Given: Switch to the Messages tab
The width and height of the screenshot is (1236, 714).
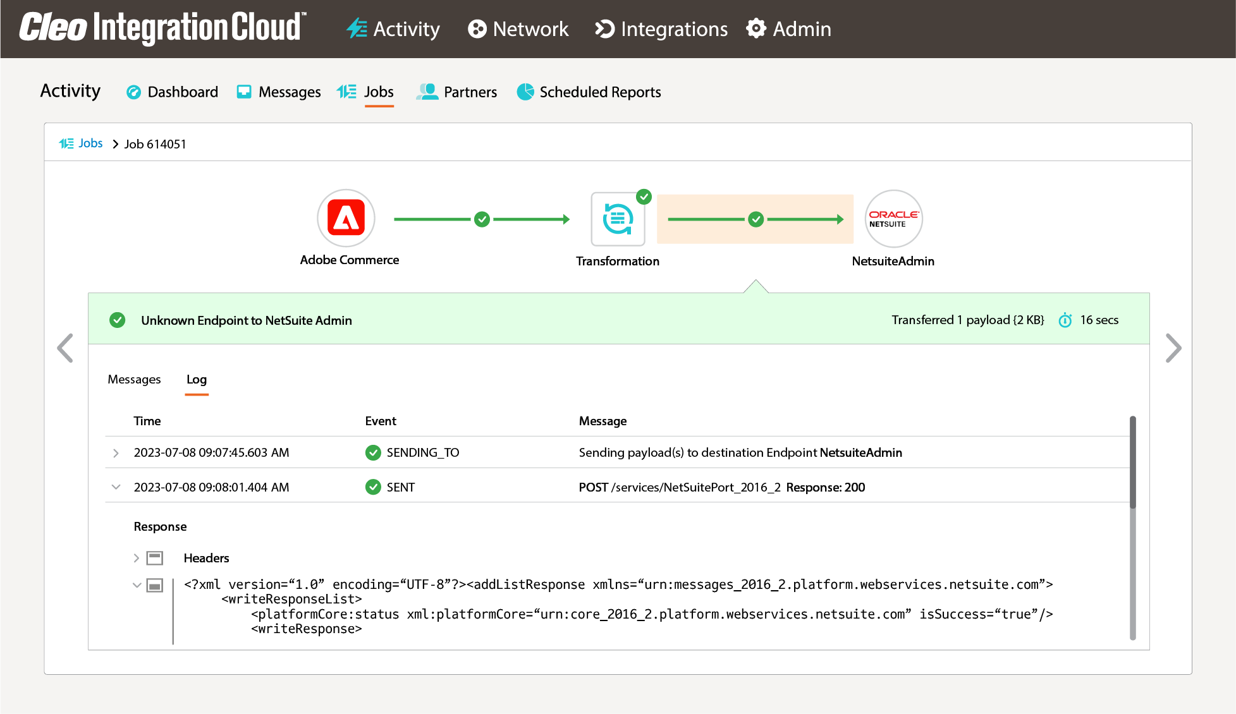Looking at the screenshot, I should [x=134, y=379].
